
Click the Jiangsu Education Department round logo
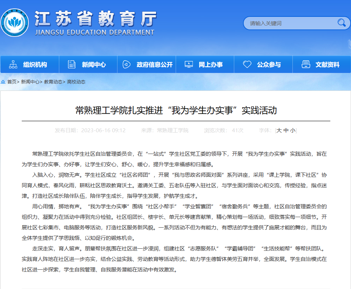[15, 22]
